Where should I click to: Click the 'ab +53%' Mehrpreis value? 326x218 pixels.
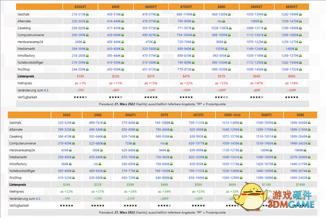pyautogui.click(x=222, y=83)
